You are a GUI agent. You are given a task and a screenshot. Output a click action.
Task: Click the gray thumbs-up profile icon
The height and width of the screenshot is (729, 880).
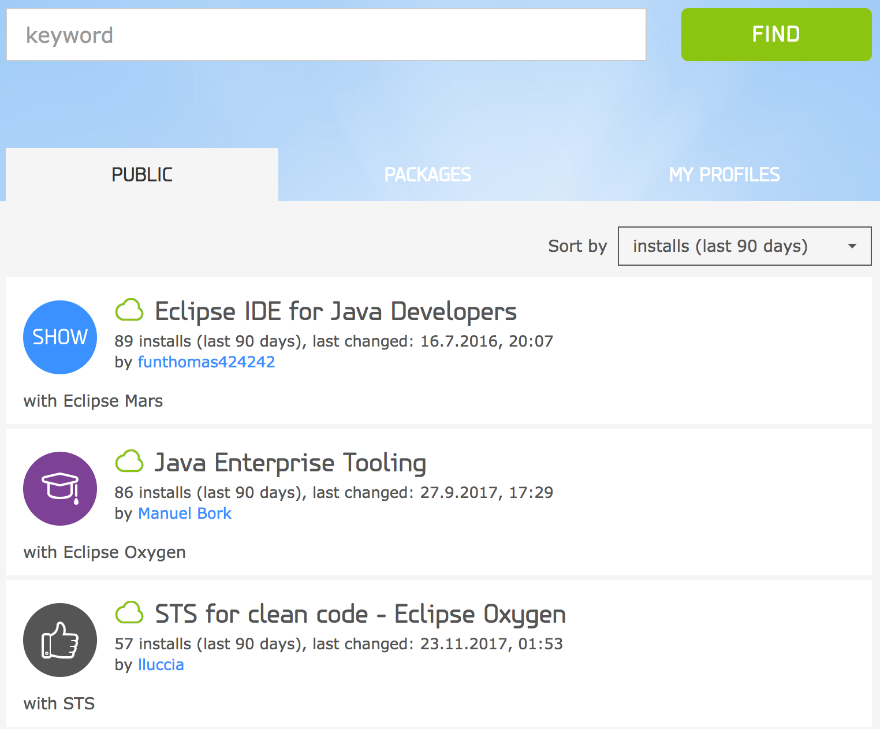(60, 640)
